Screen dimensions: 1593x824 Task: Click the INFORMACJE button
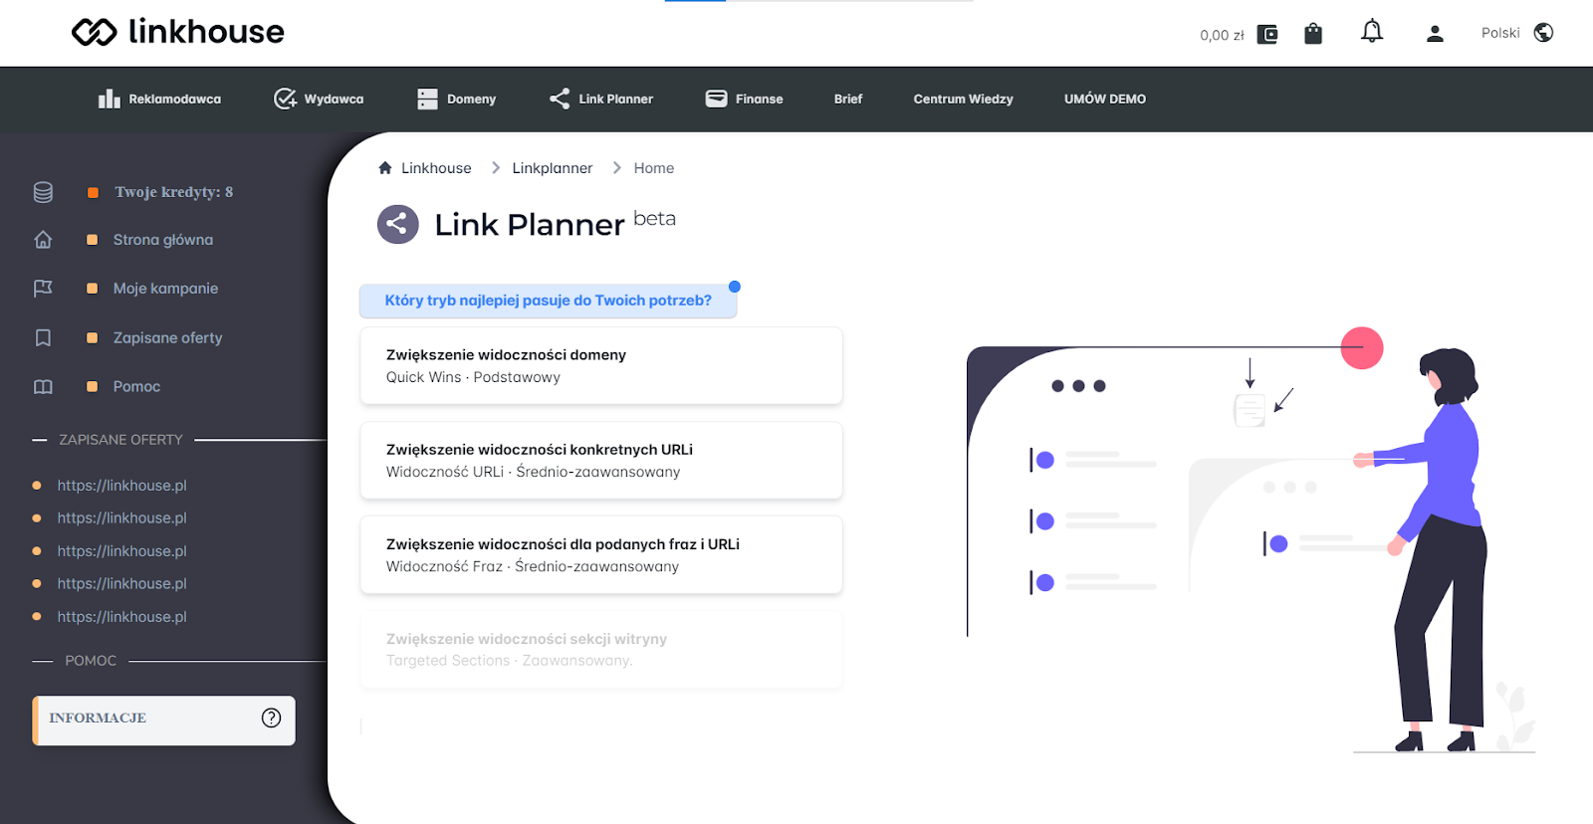(x=164, y=720)
